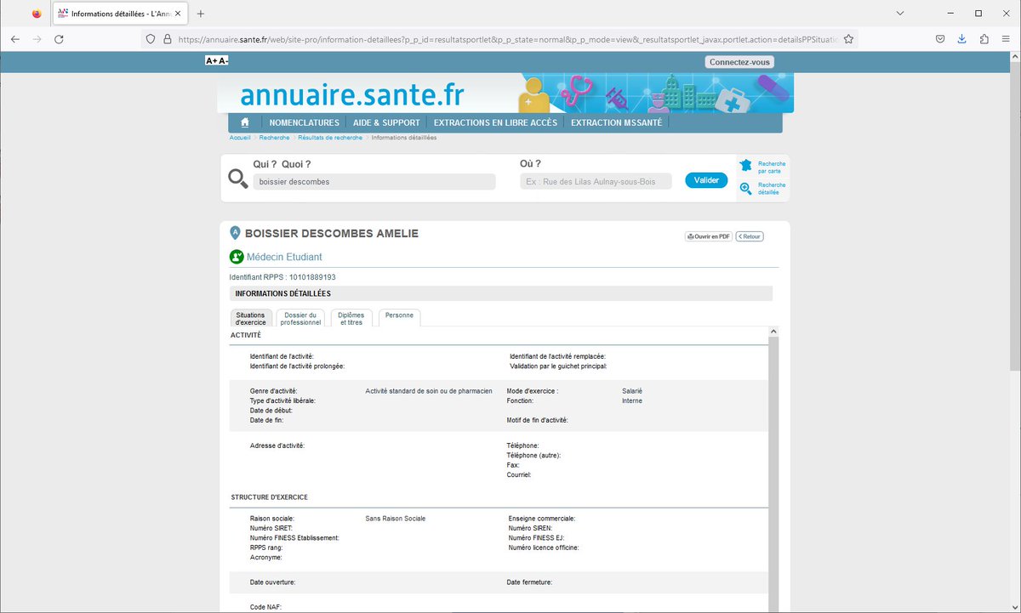Follow the Recherche breadcrumb link
The width and height of the screenshot is (1021, 613).
click(x=274, y=138)
